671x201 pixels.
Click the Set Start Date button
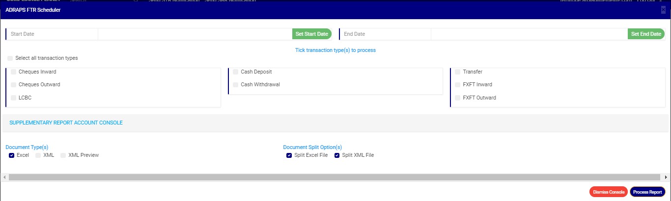click(x=311, y=34)
